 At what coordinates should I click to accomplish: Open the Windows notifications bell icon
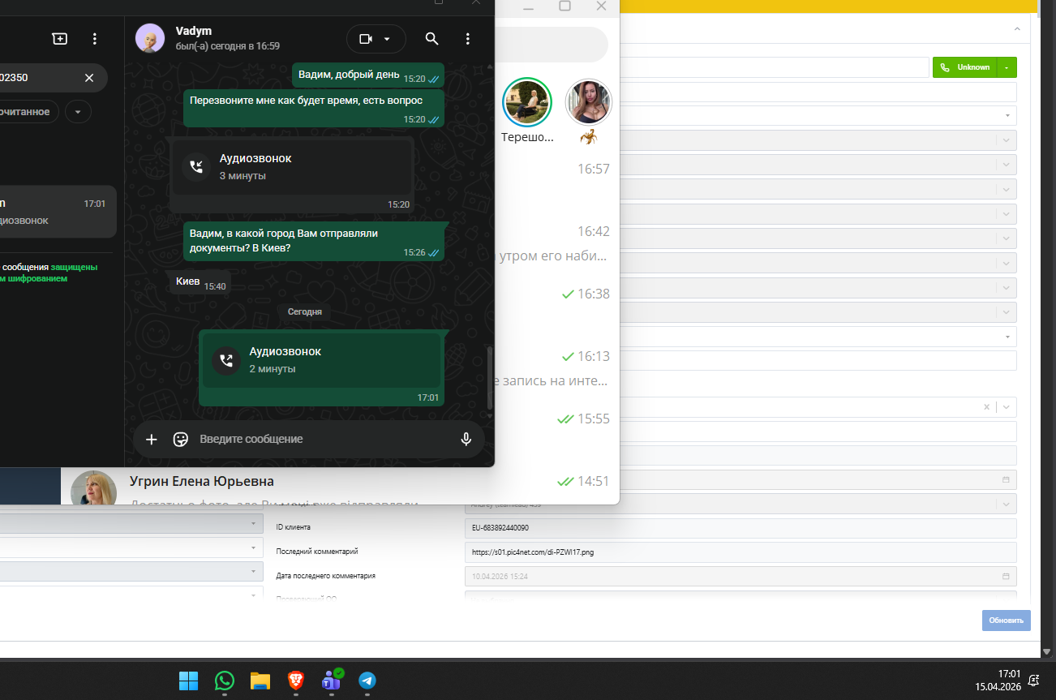(1034, 680)
